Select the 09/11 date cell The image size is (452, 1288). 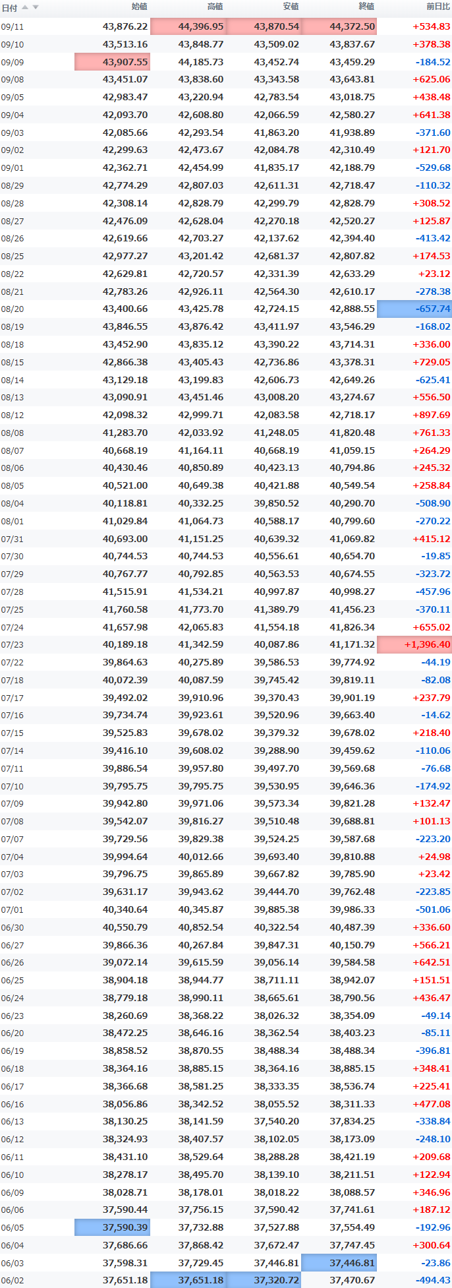pos(13,27)
